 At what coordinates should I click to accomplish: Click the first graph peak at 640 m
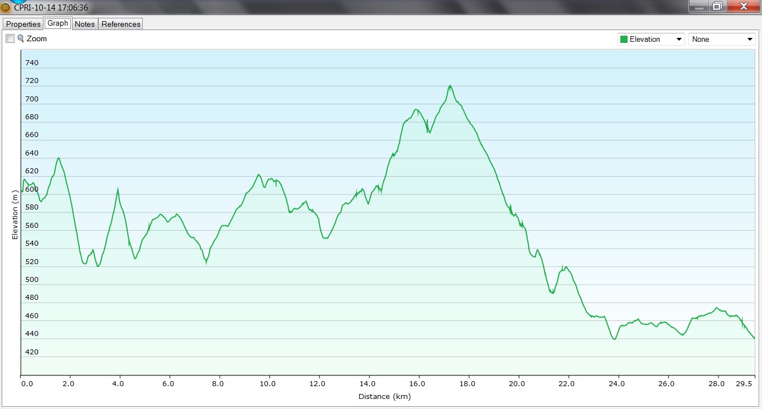click(58, 158)
